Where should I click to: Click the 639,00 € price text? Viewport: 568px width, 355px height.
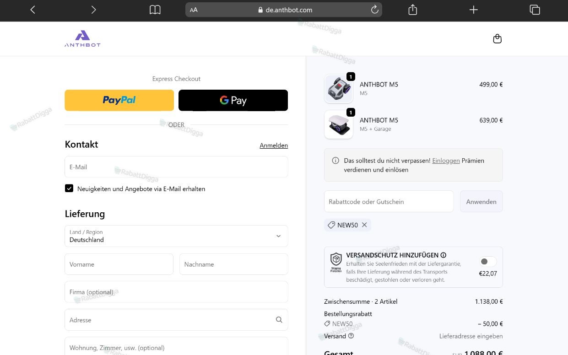click(x=491, y=120)
